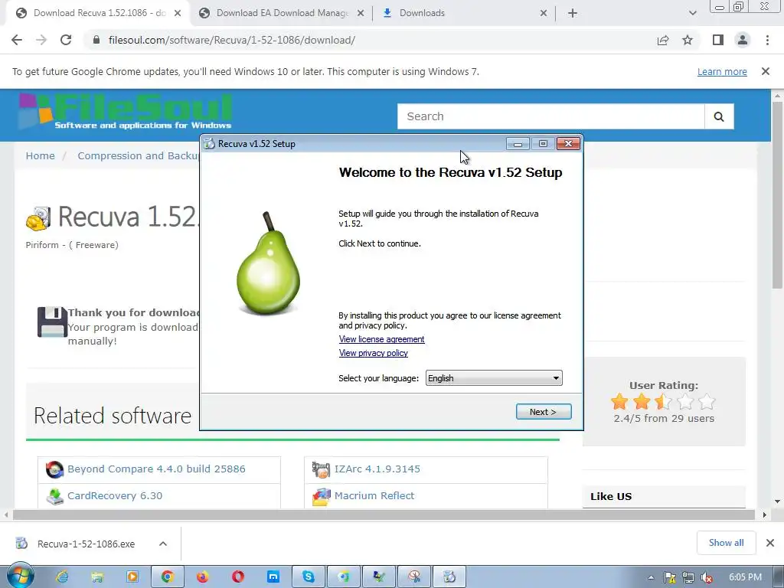This screenshot has width=784, height=588.
Task: Show hidden tray icons arrow
Action: [x=651, y=577]
